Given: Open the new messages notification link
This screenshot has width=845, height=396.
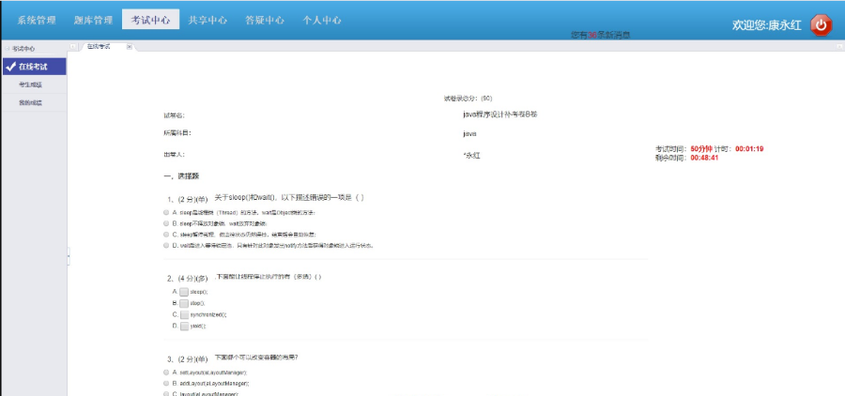Looking at the screenshot, I should [600, 35].
